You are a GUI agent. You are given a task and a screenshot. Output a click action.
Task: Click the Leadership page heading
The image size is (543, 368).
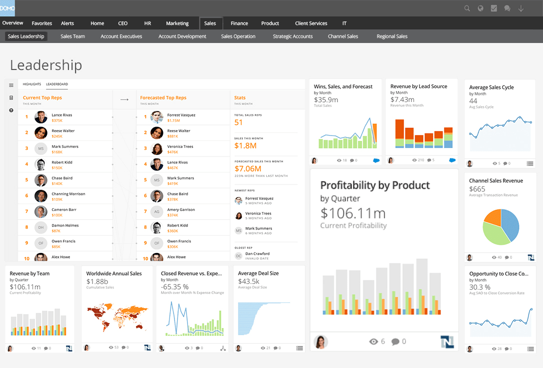(46, 65)
